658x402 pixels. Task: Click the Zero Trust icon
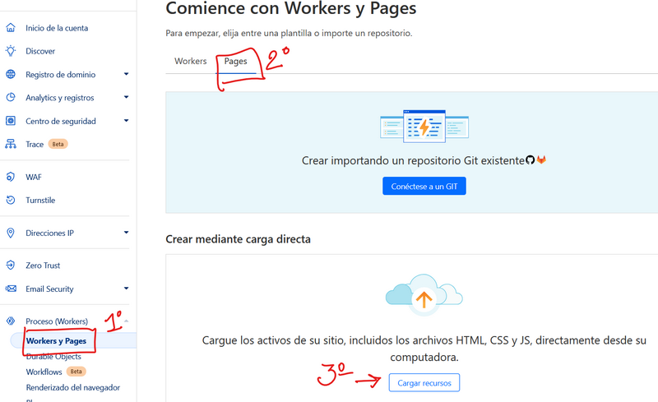point(11,266)
